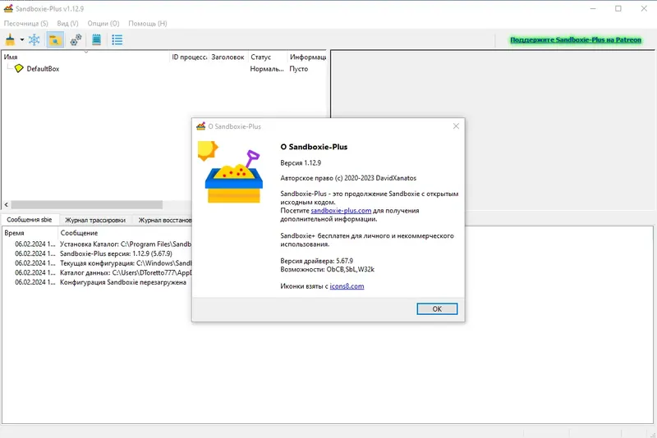The image size is (657, 438).
Task: Open the icons8.com link
Action: pos(347,286)
